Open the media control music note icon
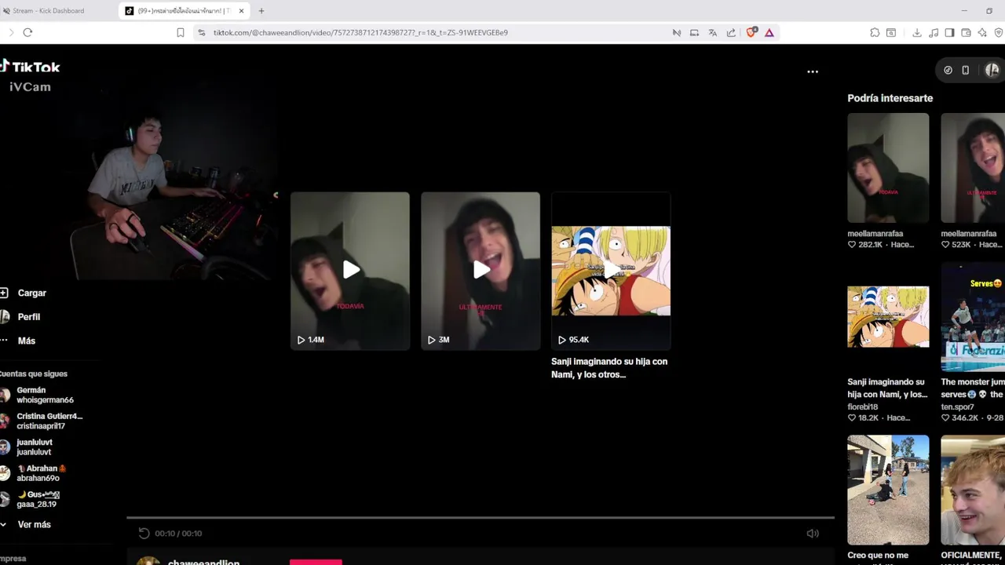Screen dimensions: 1005x565 point(934,32)
